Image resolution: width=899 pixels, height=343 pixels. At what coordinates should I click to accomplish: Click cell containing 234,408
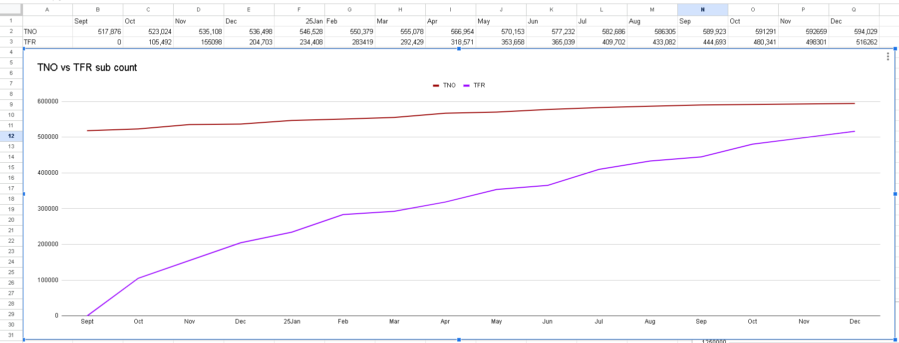300,42
